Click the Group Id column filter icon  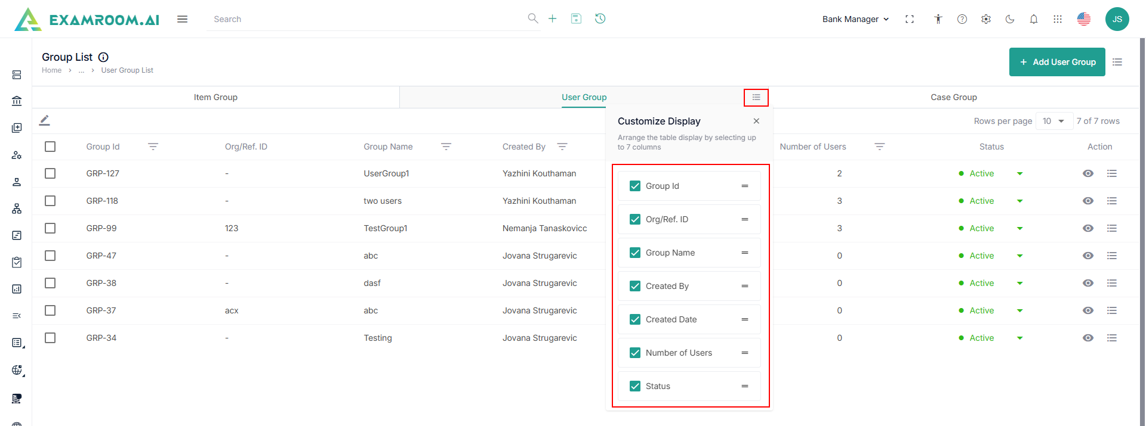(153, 147)
